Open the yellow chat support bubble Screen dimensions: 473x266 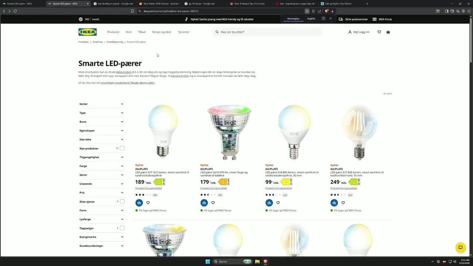(460, 248)
